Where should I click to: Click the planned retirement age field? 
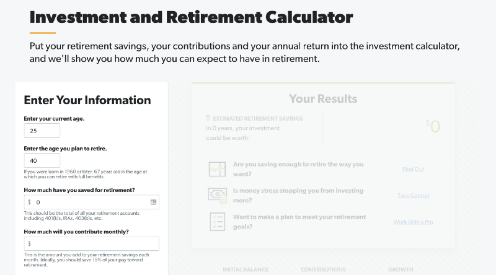coord(42,160)
